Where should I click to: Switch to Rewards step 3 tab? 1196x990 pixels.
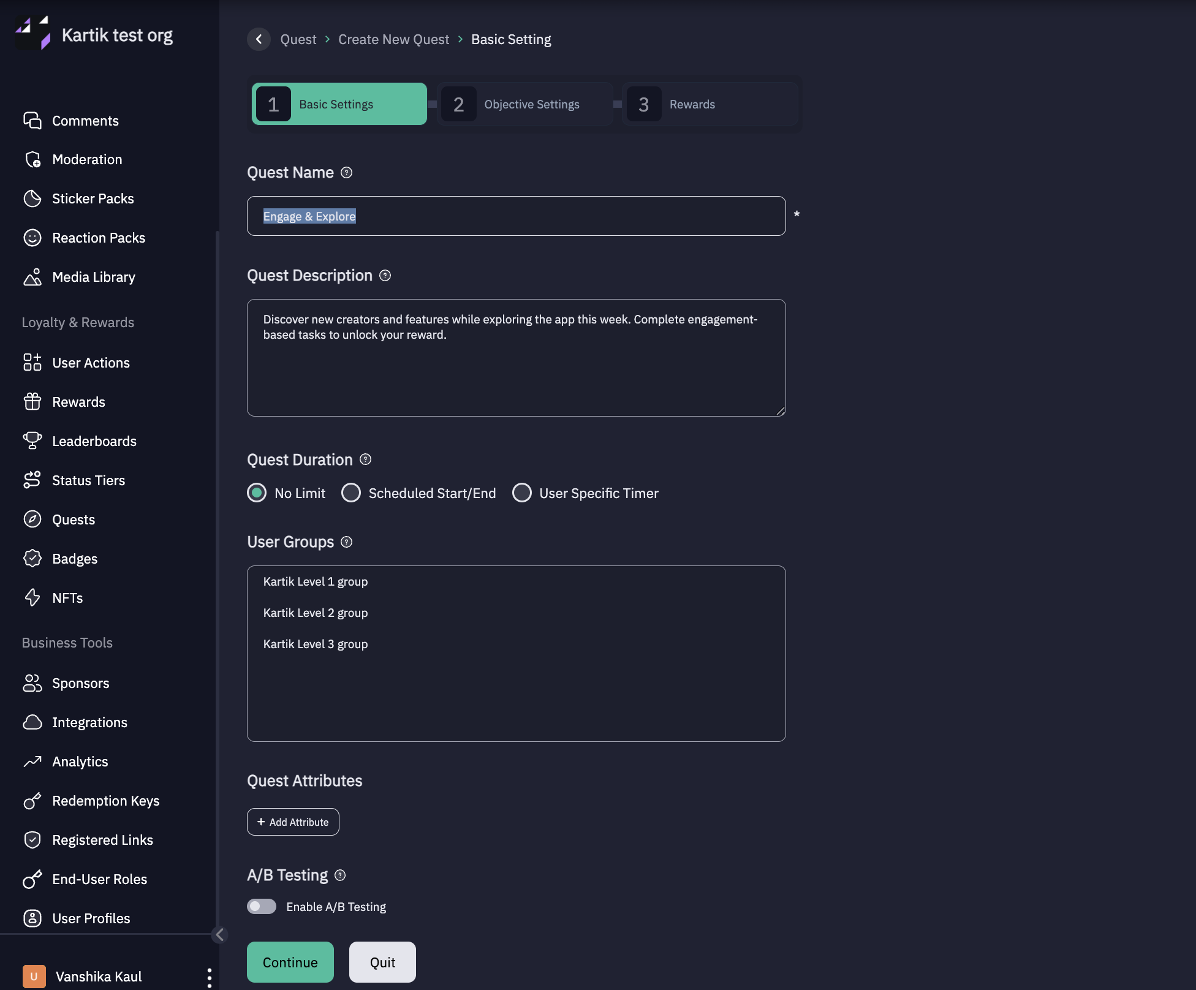[x=710, y=104]
